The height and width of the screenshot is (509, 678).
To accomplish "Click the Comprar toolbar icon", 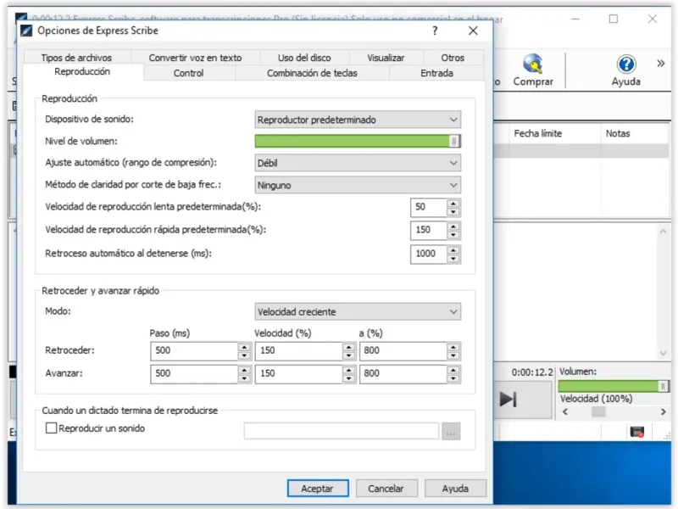I will tap(533, 70).
